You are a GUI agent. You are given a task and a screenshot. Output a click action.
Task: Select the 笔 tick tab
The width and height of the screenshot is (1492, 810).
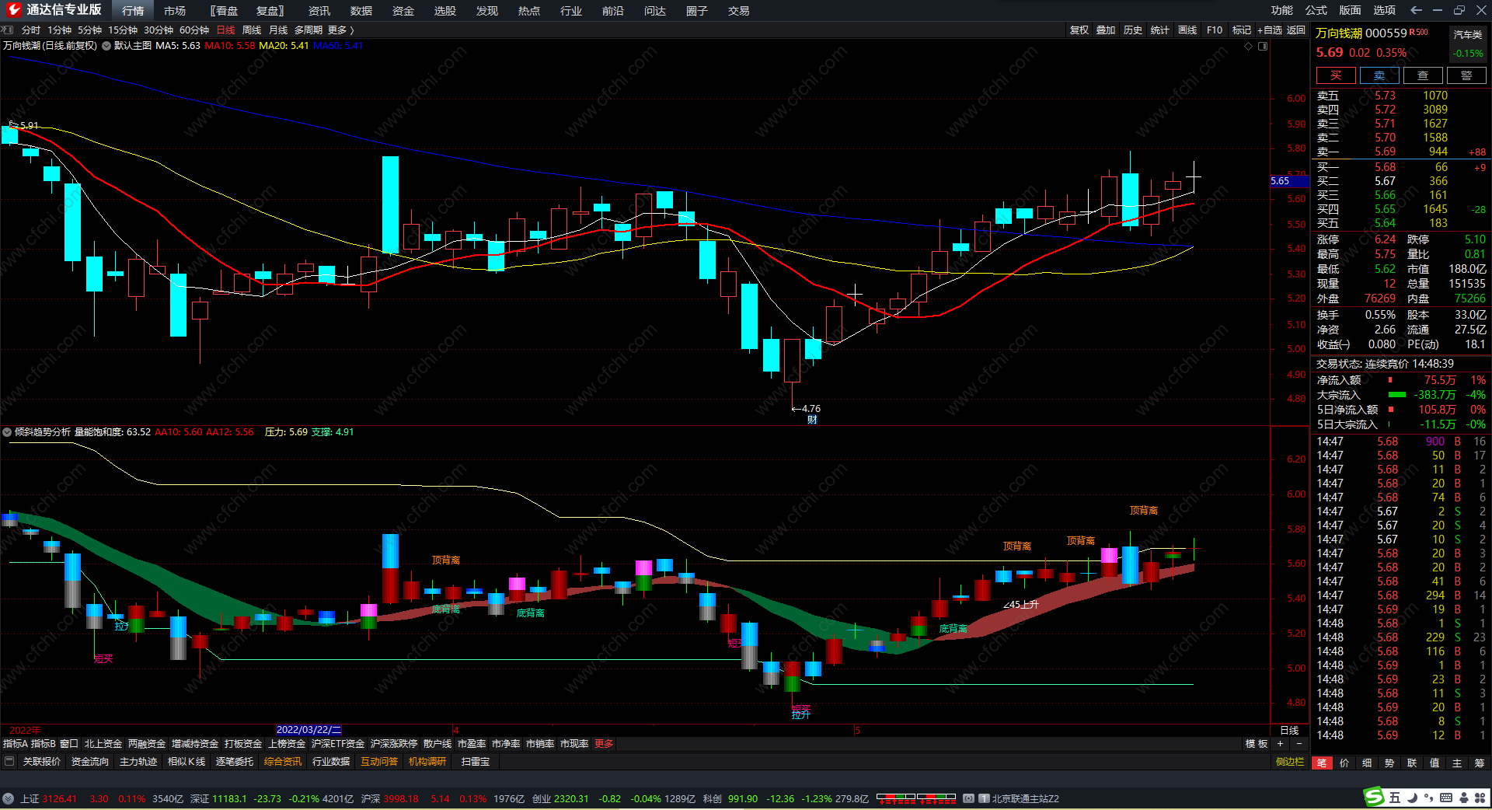(1322, 763)
